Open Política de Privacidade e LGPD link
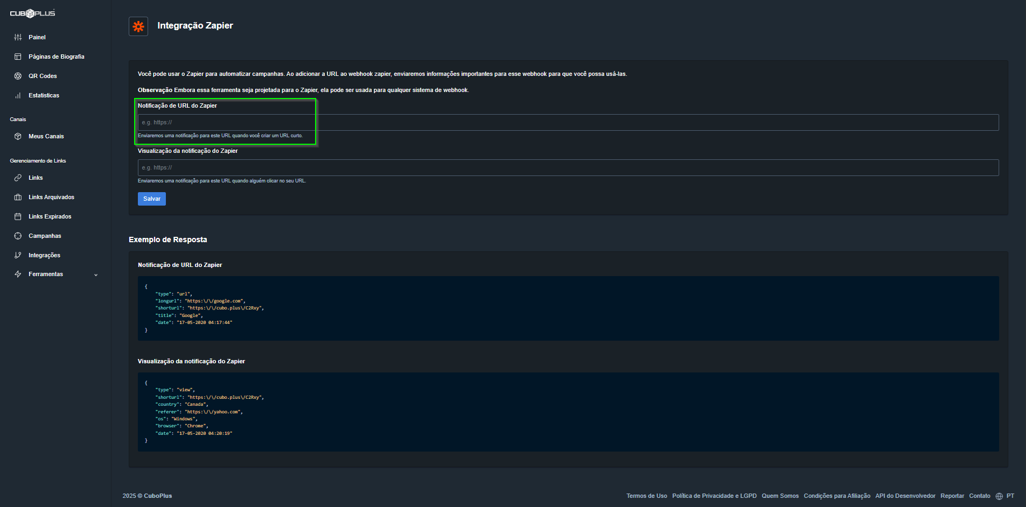Viewport: 1026px width, 507px height. pos(714,496)
